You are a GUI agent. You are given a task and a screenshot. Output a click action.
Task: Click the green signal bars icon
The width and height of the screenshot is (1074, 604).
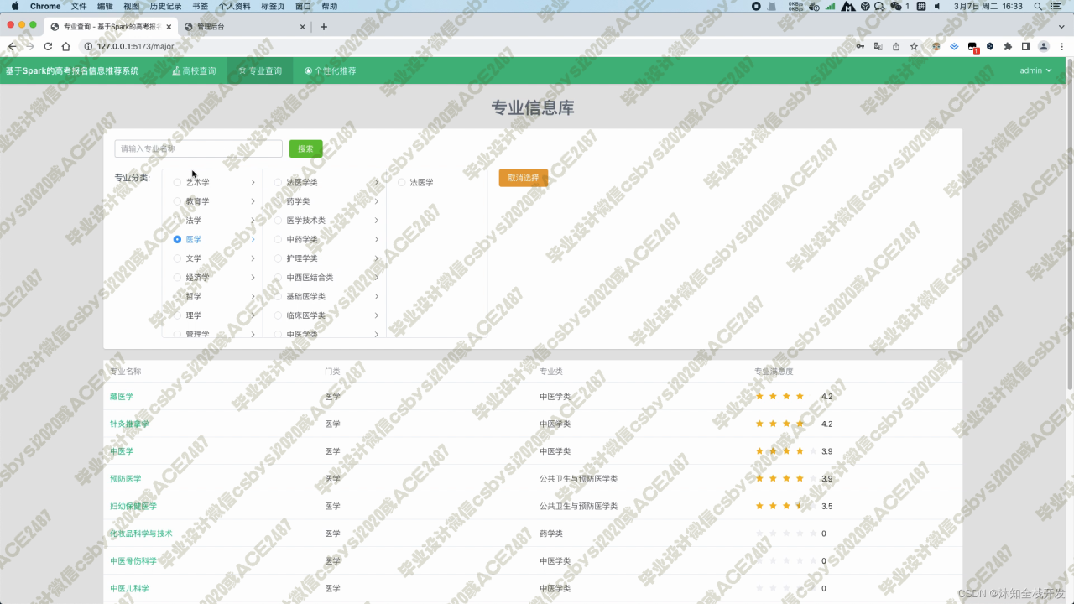point(831,6)
